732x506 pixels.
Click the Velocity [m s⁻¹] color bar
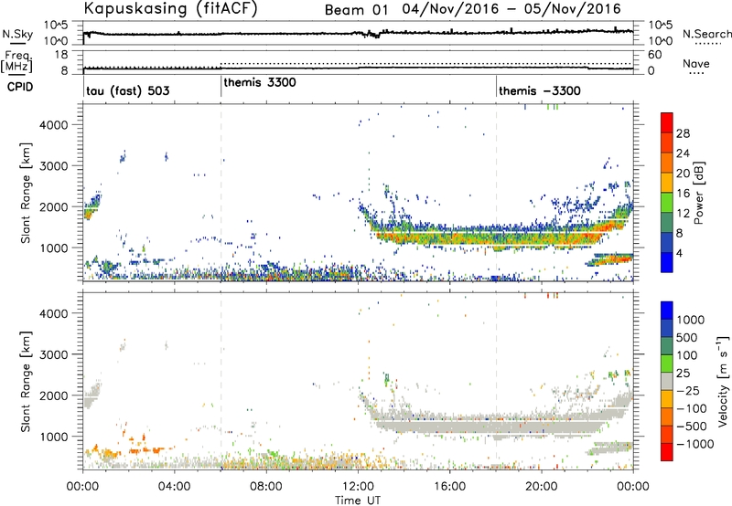[x=667, y=381]
